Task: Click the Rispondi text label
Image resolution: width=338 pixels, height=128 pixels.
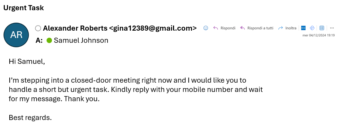Action: [x=228, y=28]
